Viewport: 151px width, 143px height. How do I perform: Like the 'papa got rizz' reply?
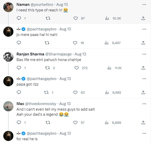click(75, 92)
